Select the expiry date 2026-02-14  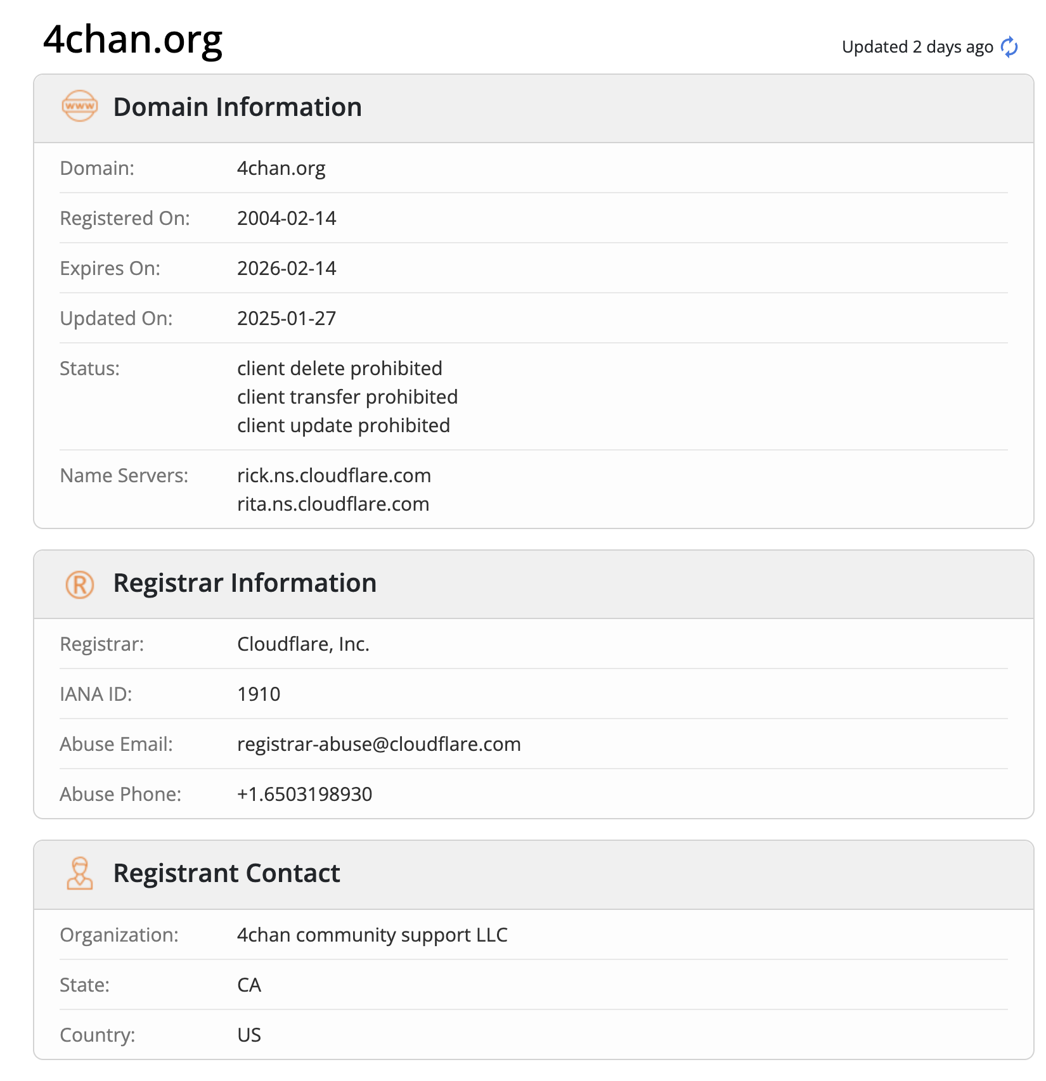pos(287,268)
